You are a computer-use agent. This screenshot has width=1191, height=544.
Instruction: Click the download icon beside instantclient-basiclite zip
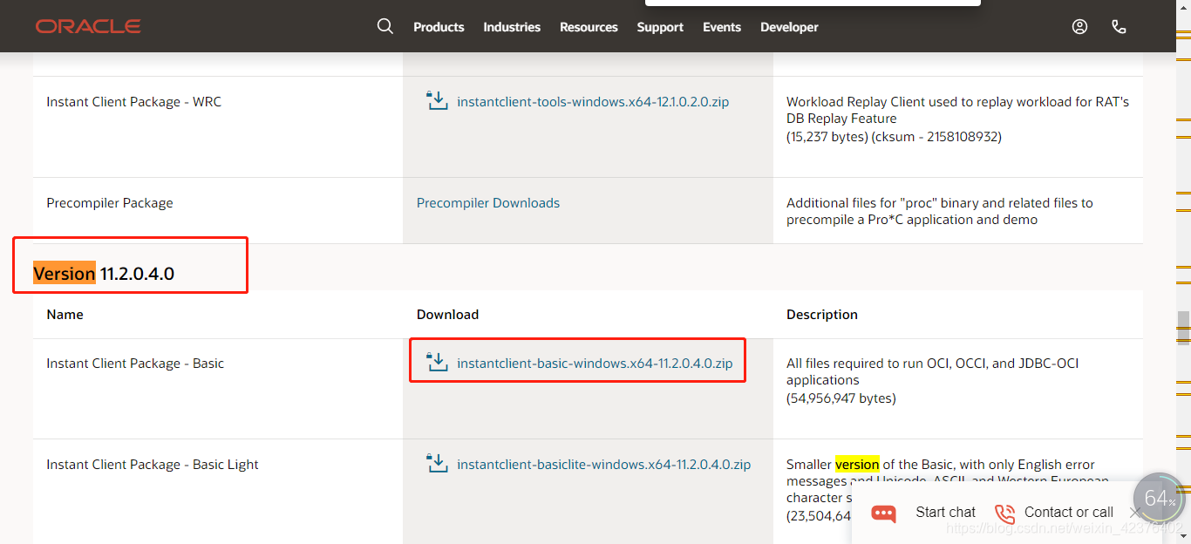click(437, 463)
